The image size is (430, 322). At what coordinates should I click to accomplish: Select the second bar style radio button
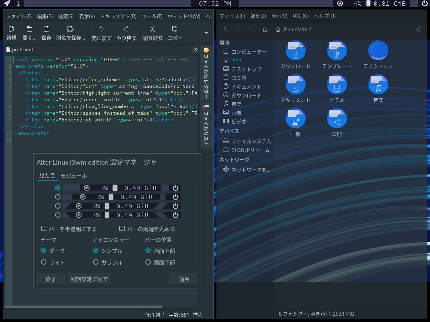(58, 197)
